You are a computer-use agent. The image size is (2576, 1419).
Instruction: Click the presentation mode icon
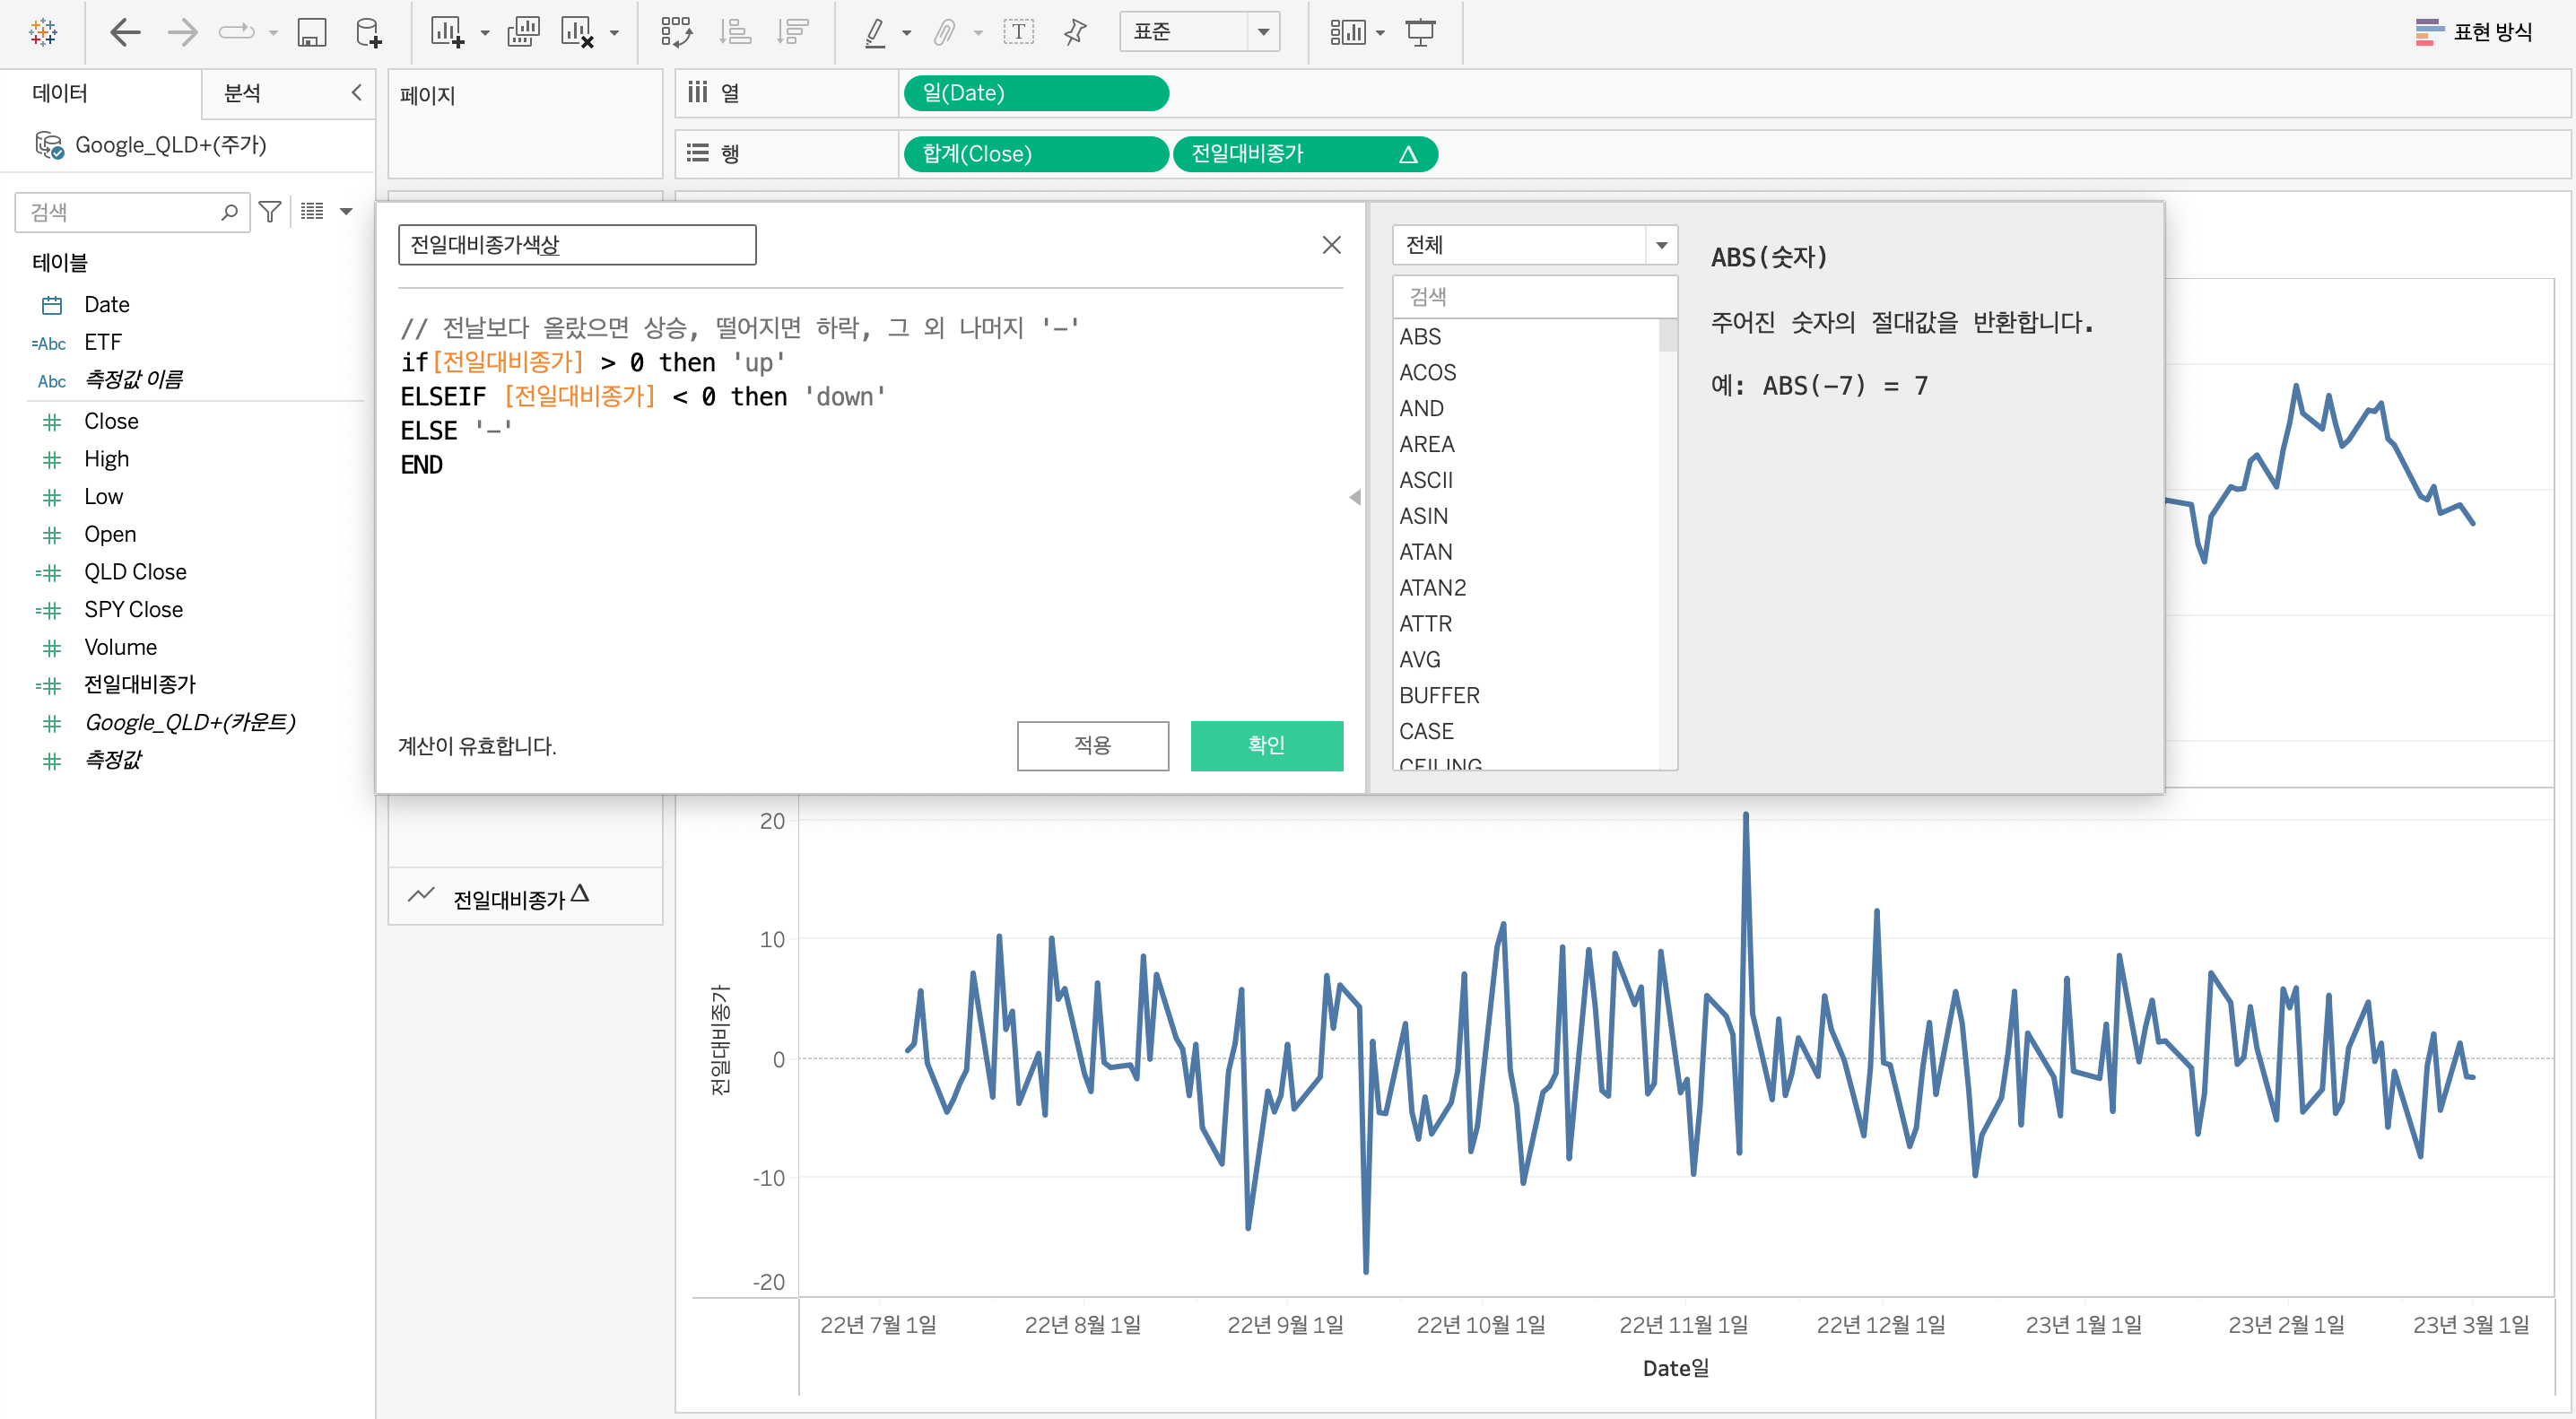point(1420,32)
